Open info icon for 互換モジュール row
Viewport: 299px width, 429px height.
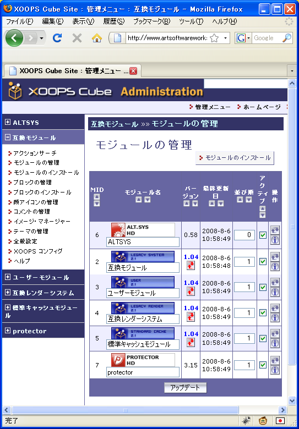pyautogui.click(x=275, y=266)
